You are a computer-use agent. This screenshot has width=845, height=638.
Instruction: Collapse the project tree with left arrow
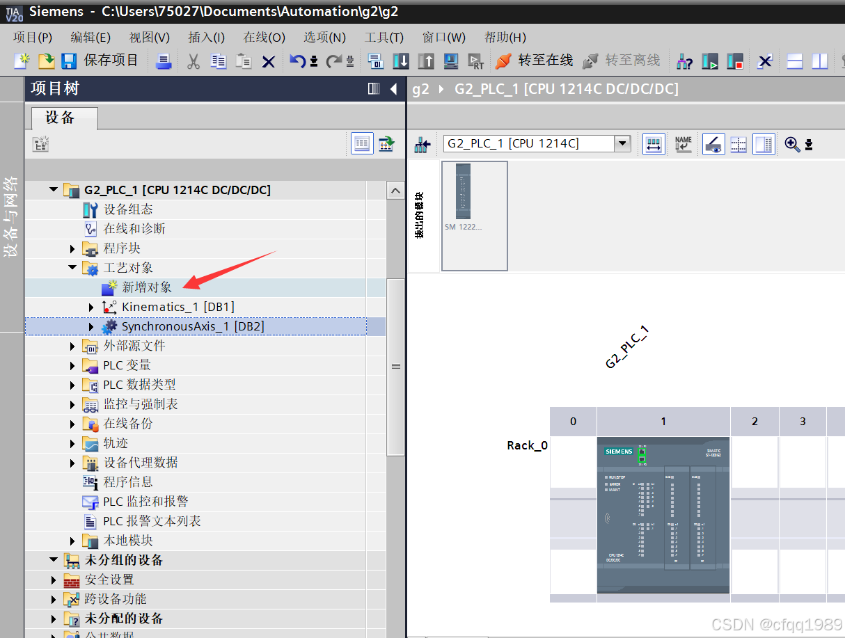(393, 88)
